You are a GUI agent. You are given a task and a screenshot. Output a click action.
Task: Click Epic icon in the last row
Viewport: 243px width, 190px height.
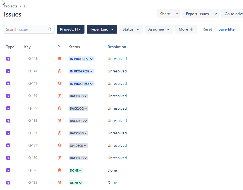click(x=8, y=183)
